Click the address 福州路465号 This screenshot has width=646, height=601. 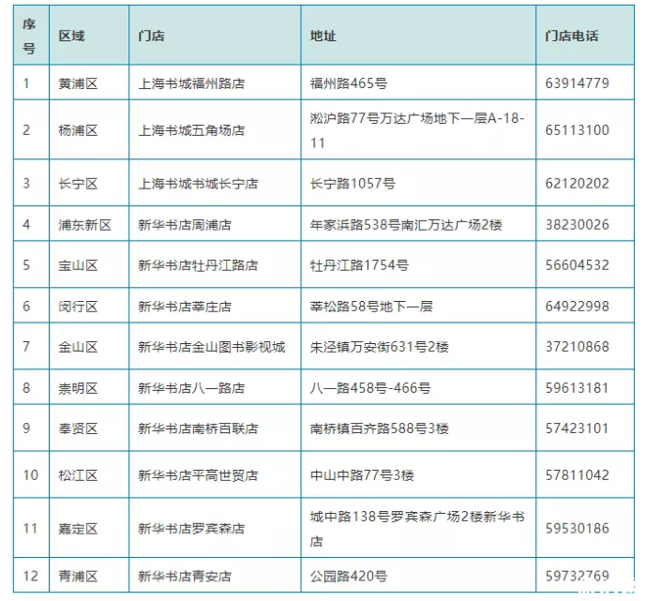[349, 83]
